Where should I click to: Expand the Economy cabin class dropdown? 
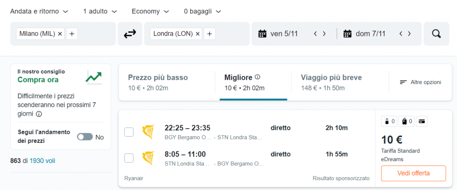click(x=150, y=11)
